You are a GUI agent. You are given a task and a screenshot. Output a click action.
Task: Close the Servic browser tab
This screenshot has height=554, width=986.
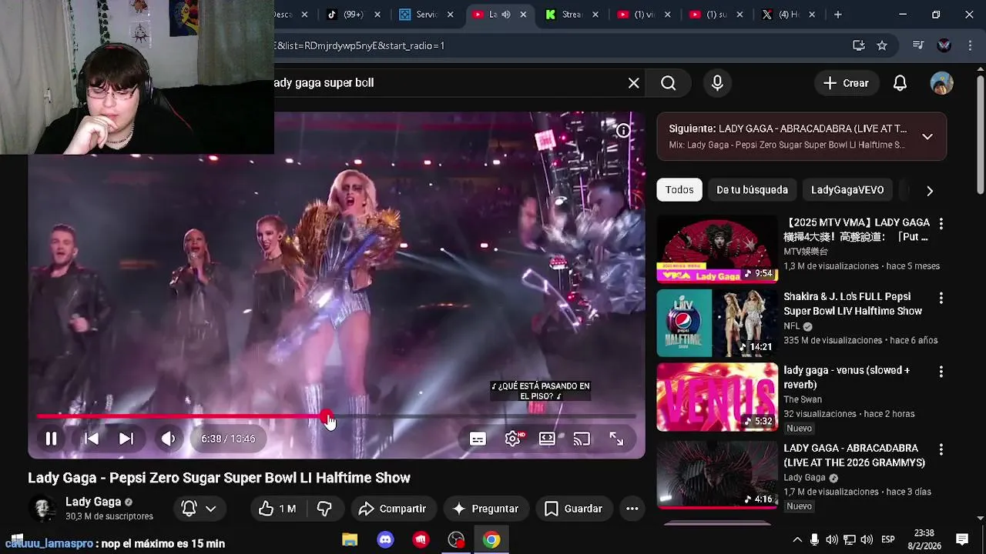[450, 15]
